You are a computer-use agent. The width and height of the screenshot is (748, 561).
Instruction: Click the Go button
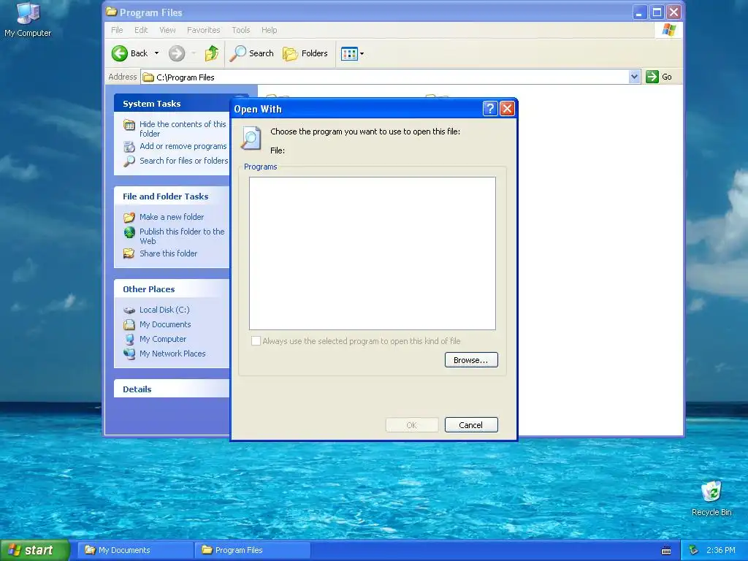(659, 77)
